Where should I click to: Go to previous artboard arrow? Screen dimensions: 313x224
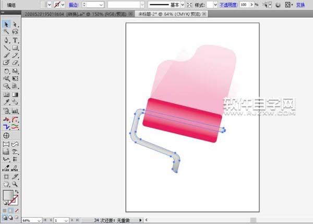tap(51, 220)
